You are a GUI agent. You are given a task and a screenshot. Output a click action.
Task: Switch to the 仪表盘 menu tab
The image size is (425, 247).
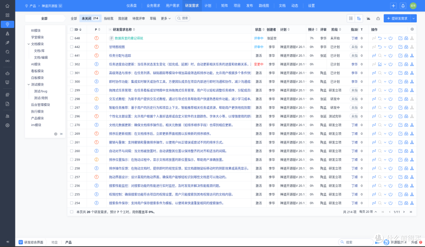(131, 5)
